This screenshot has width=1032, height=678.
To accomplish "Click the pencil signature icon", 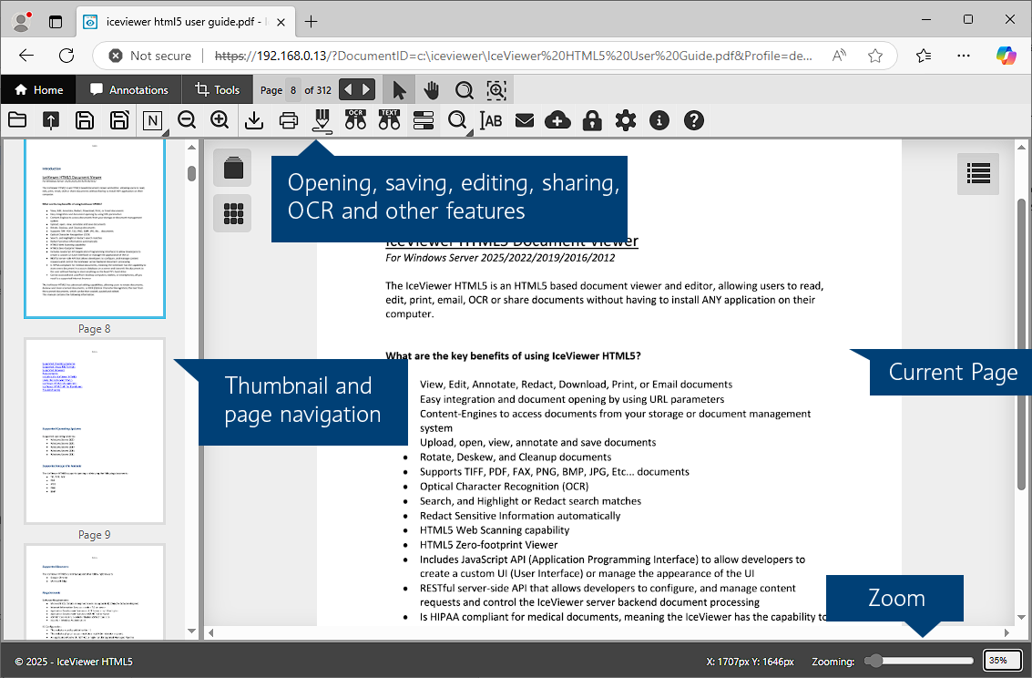I will (x=322, y=121).
